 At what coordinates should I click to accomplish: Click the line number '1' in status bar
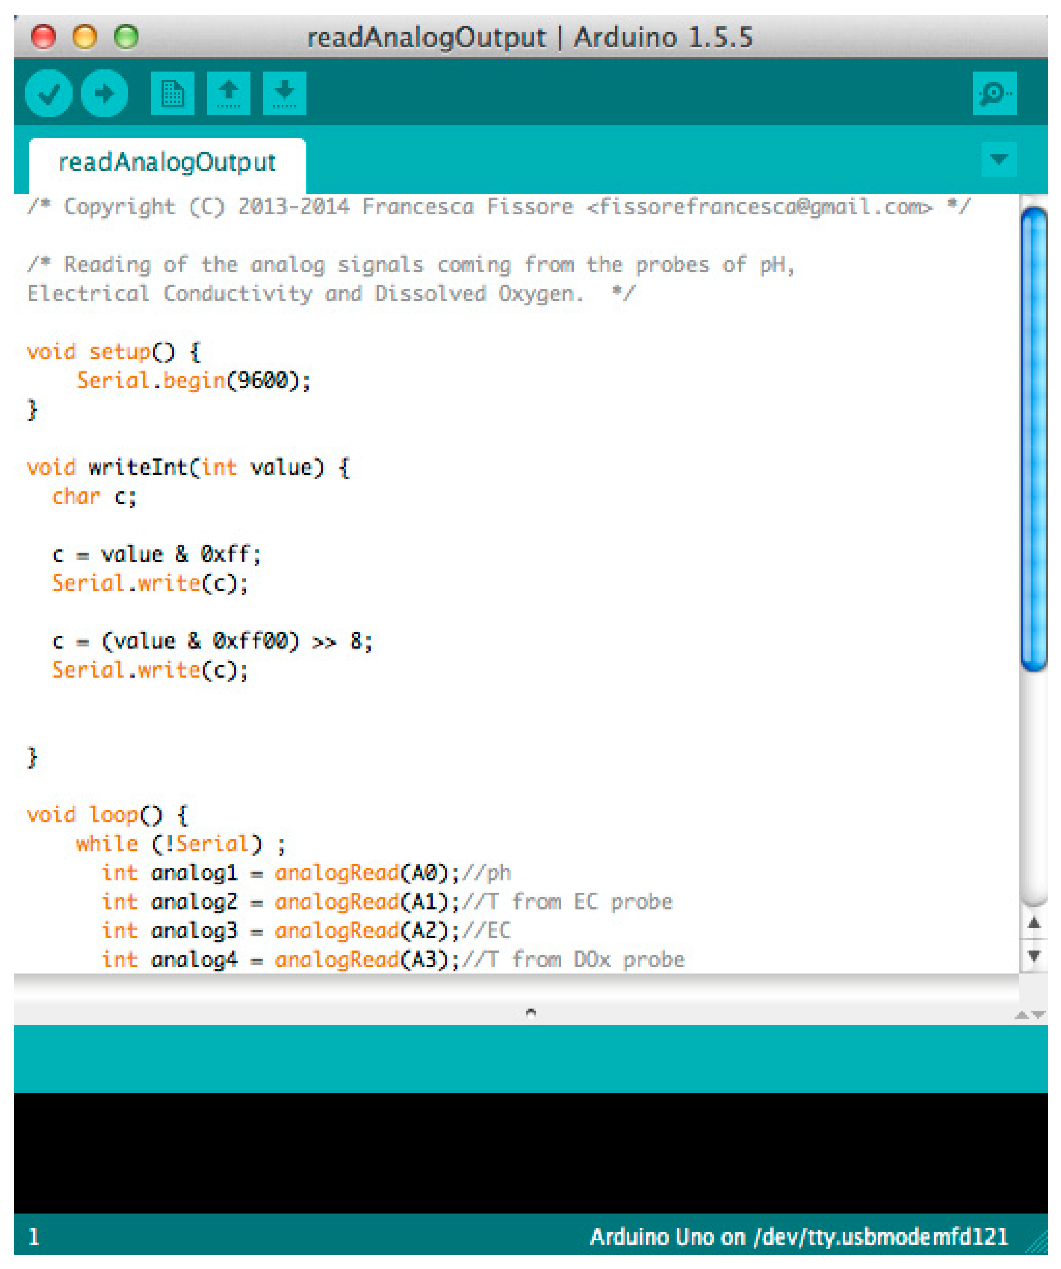coord(34,1238)
